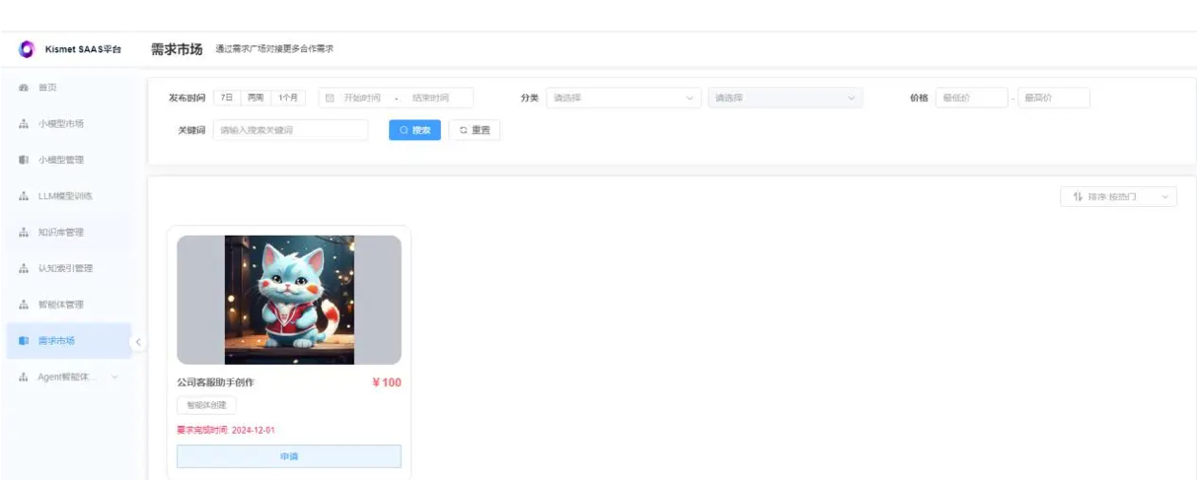Click the 申请 apply button
Viewport: 1199px width, 480px height.
pyautogui.click(x=289, y=456)
